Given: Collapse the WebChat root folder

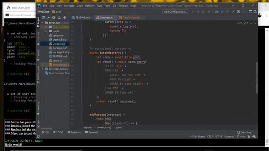Looking at the screenshot, I should (42, 23).
